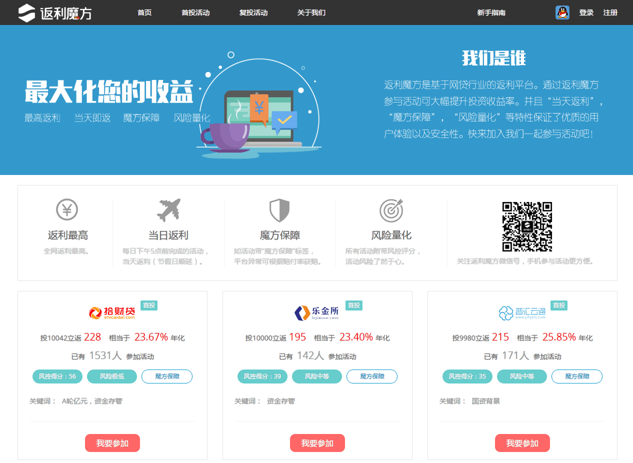This screenshot has width=633, height=463.
Task: Open the 新手指南 link
Action: 491,12
